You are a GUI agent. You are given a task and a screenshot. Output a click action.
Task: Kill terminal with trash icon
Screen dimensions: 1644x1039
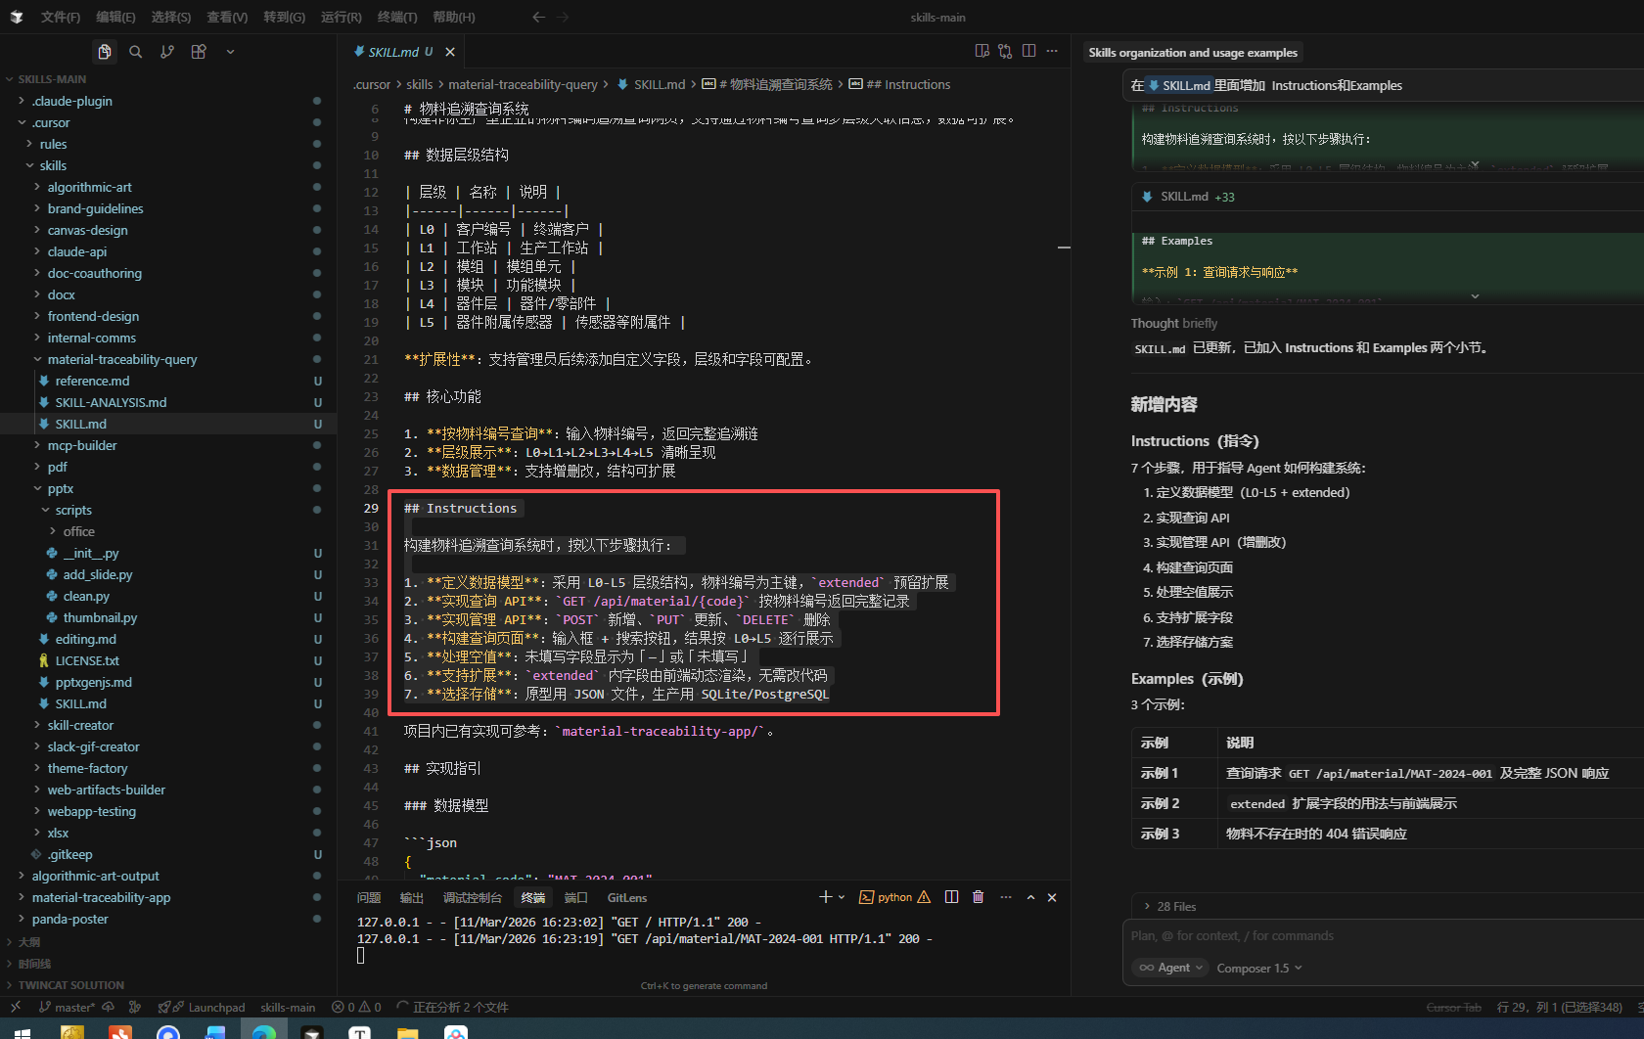[x=978, y=897]
